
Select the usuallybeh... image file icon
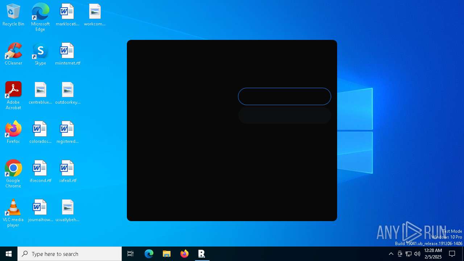click(67, 211)
